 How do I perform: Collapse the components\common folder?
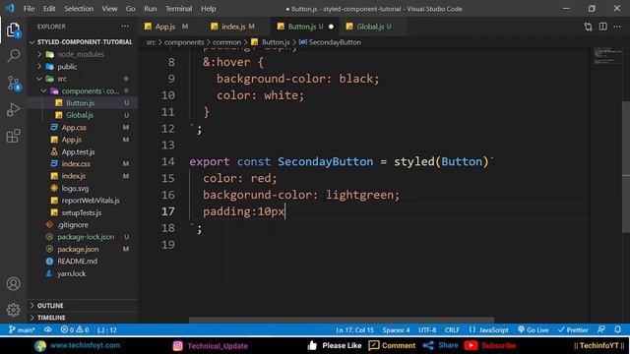[x=83, y=90]
